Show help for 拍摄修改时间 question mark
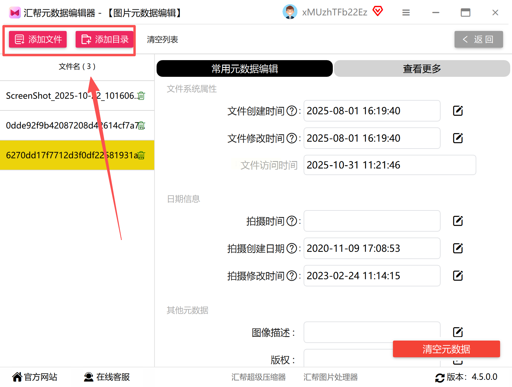The height and width of the screenshot is (387, 512). tap(292, 276)
